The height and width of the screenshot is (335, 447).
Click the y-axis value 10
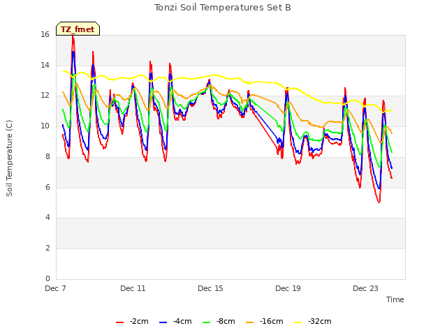[x=45, y=126]
